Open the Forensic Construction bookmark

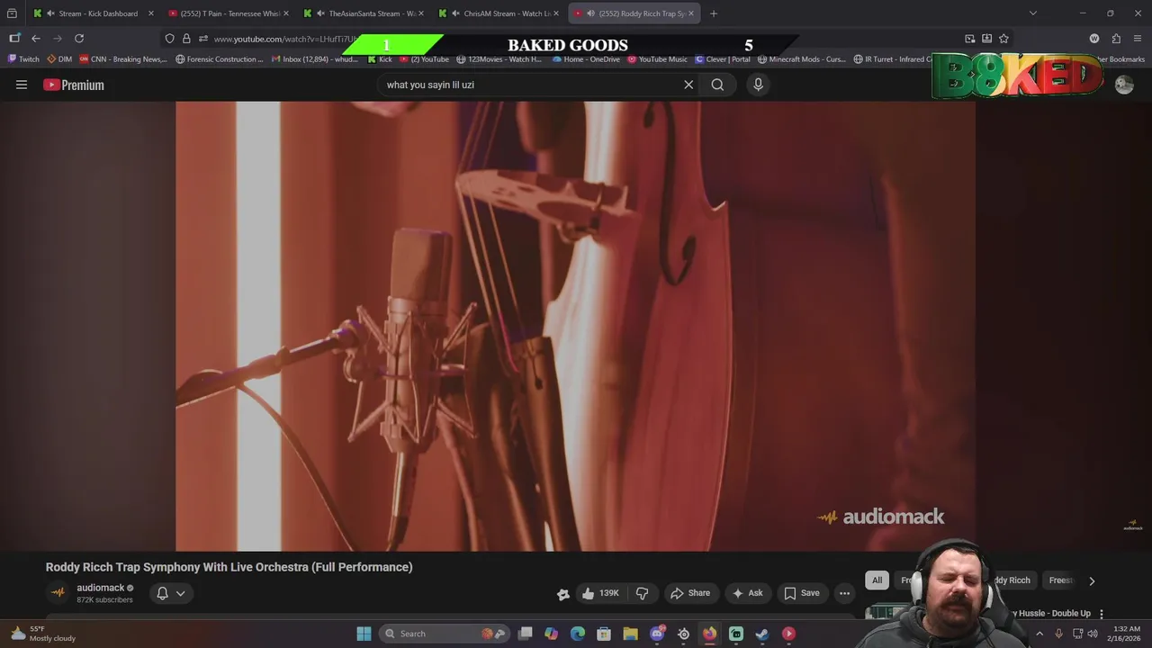tap(220, 59)
